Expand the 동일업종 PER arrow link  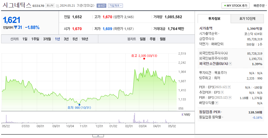pyautogui.click(x=222, y=112)
